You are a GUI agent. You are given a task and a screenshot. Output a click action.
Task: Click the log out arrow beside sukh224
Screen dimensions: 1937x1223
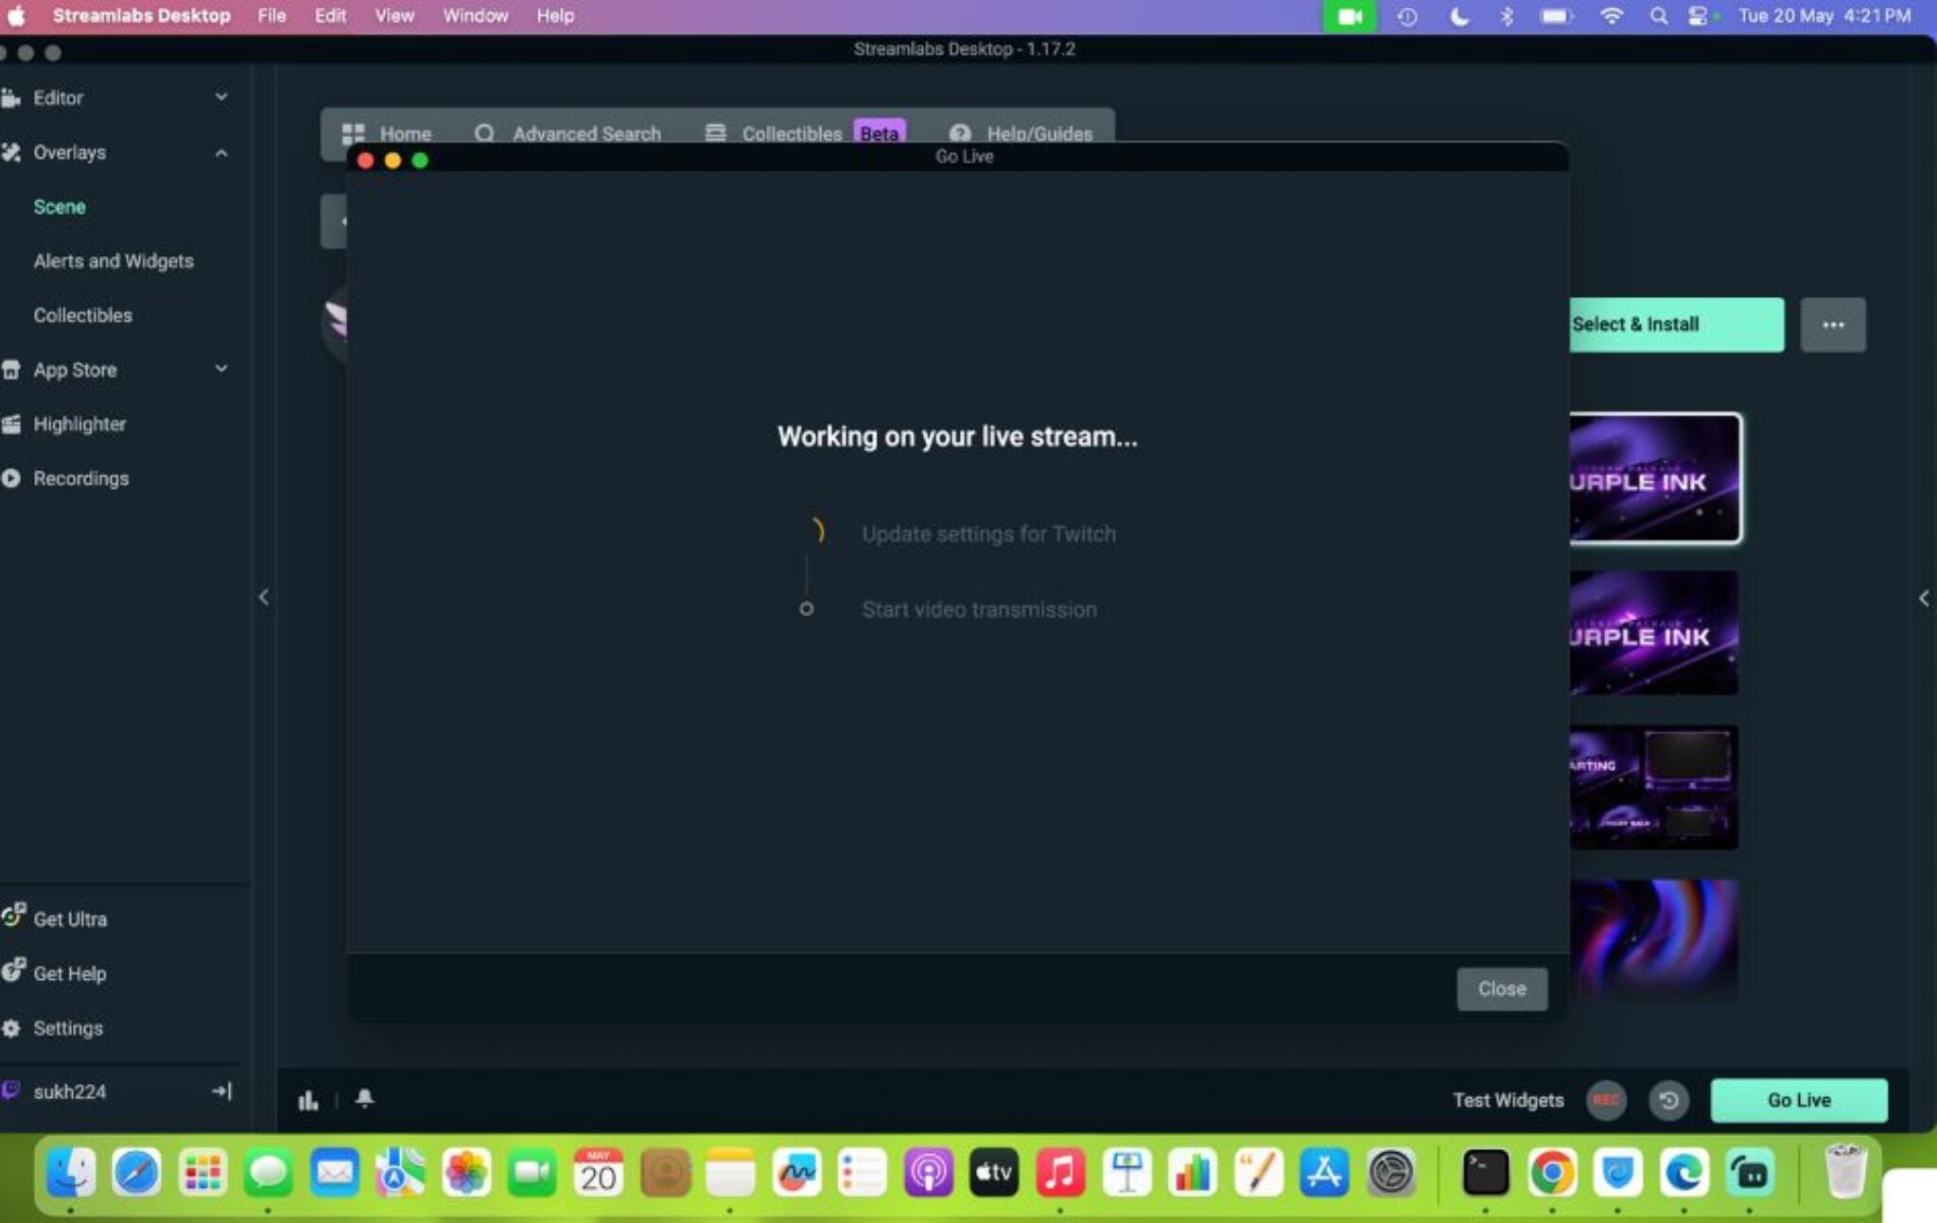click(x=221, y=1092)
